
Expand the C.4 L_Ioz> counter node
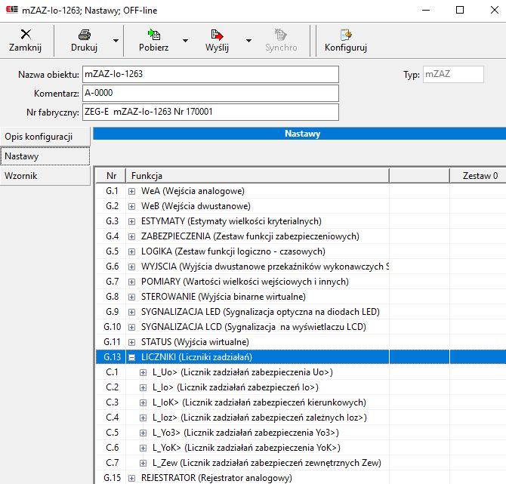(143, 418)
